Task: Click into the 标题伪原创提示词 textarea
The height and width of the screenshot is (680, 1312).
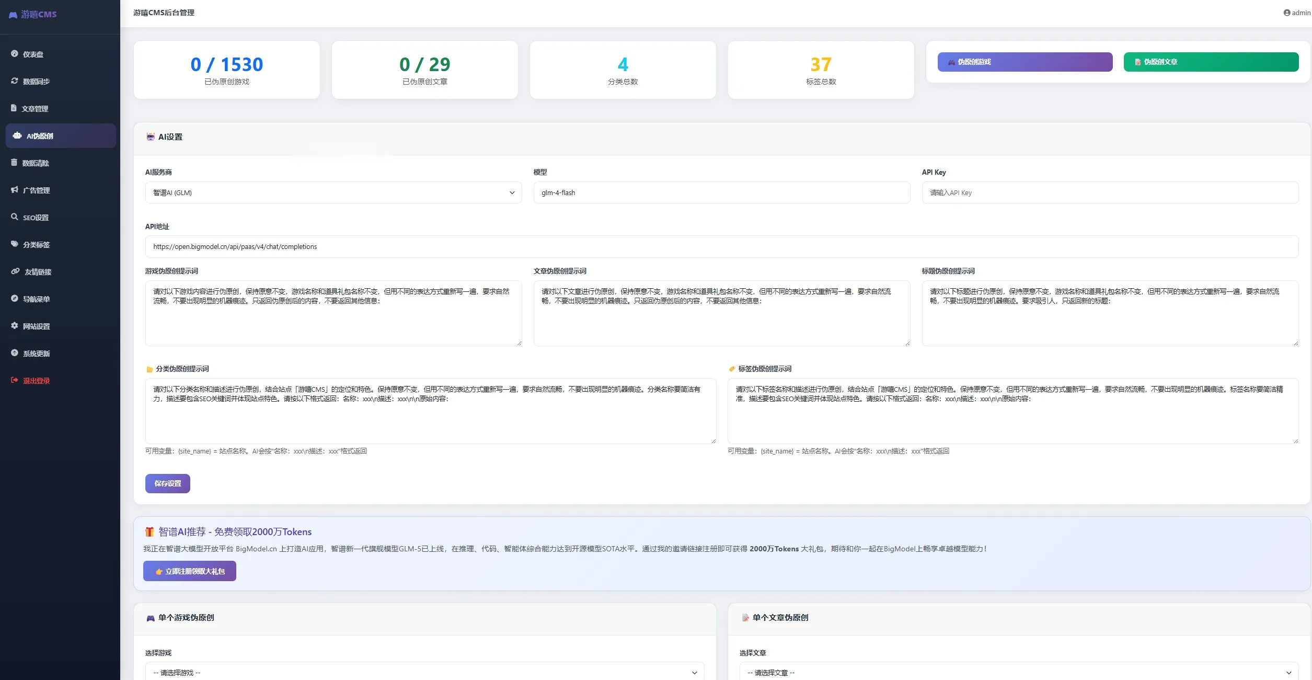Action: [x=1110, y=313]
